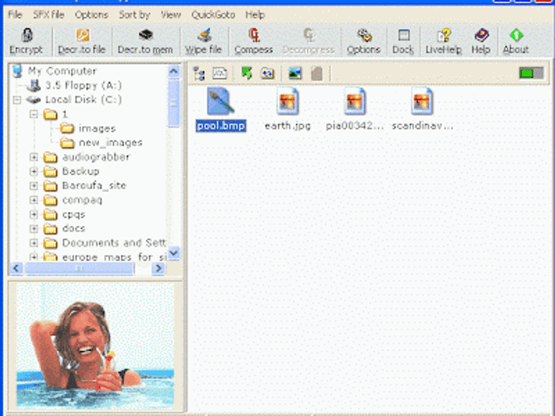The image size is (555, 416).
Task: Expand the audiograbber folder
Action: tap(34, 157)
